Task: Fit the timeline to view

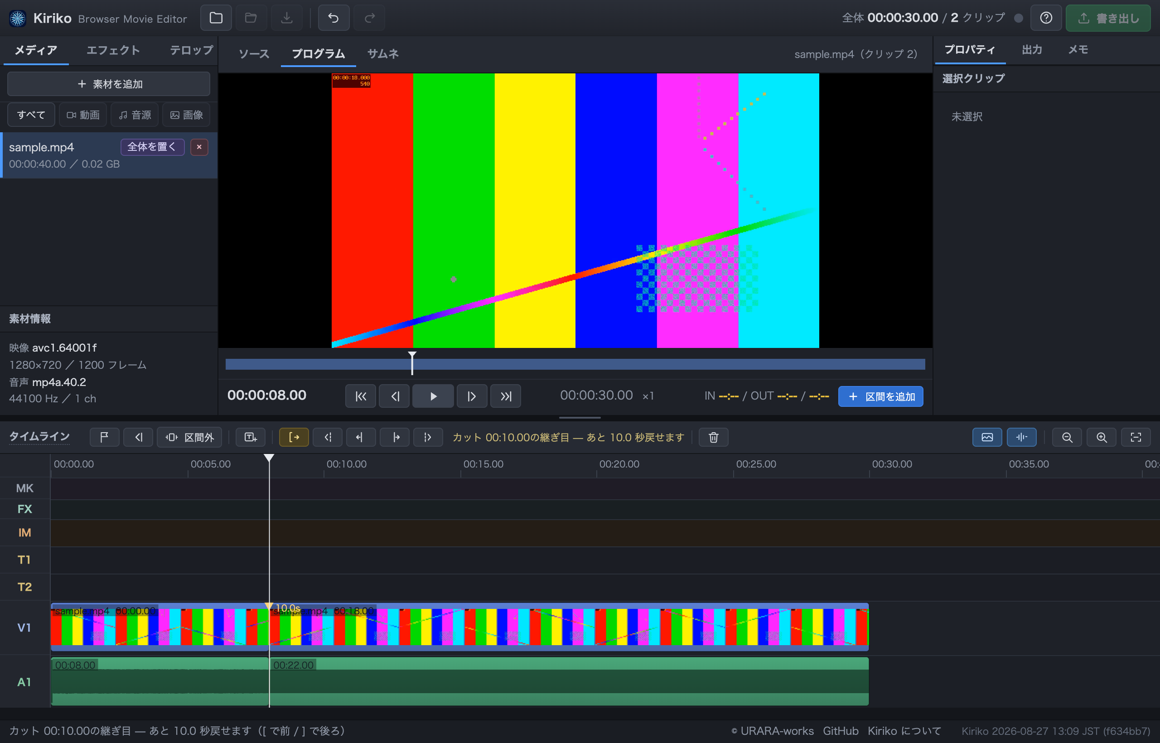Action: click(1136, 437)
